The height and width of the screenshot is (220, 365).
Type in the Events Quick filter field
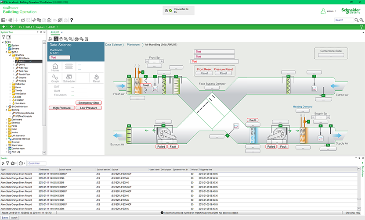(36, 163)
